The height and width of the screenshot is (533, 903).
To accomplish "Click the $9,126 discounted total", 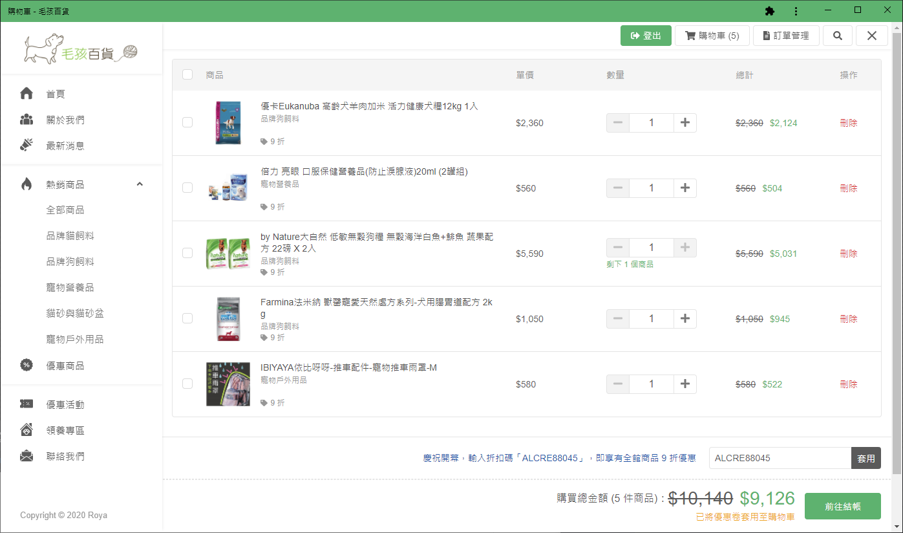I will [x=767, y=498].
